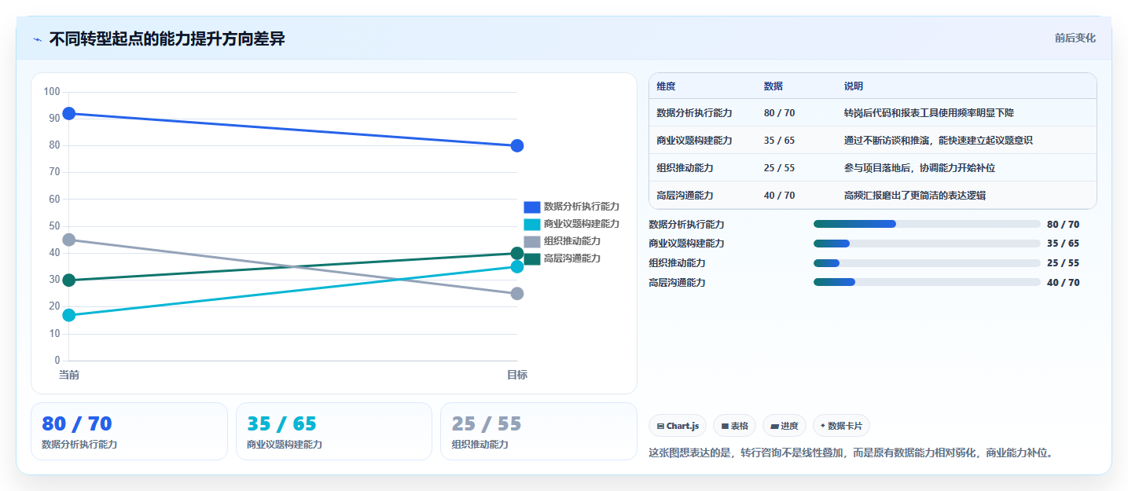The height and width of the screenshot is (491, 1128).
Task: Click the lightning icon beside the card title
Action: (x=37, y=39)
